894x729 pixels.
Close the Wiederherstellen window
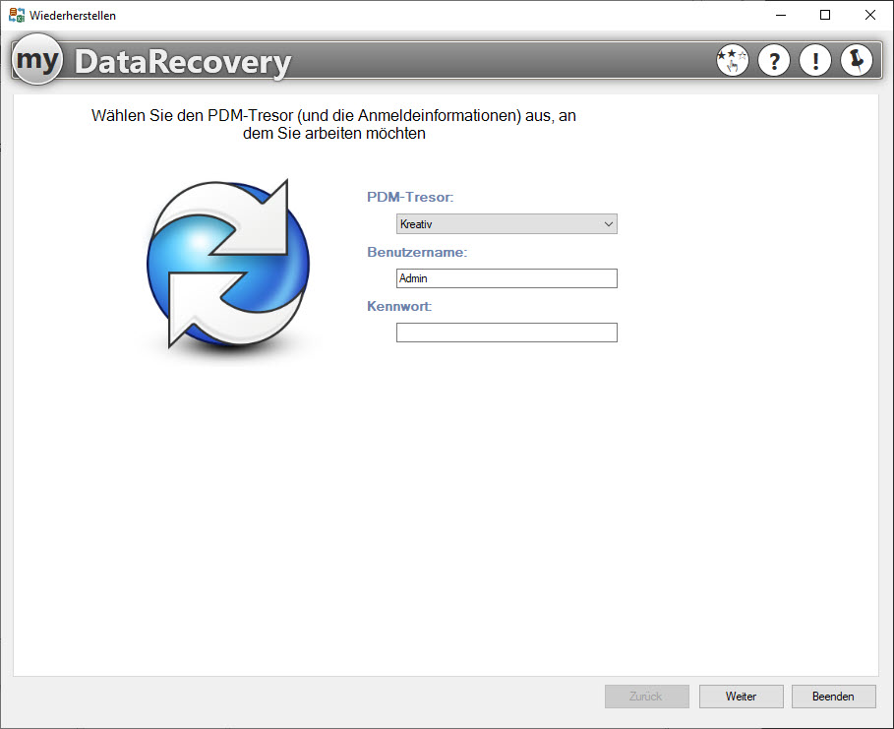click(x=870, y=15)
